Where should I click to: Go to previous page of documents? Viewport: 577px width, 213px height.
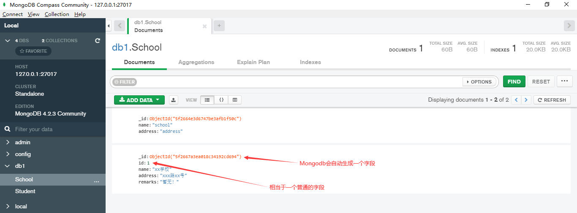[516, 100]
